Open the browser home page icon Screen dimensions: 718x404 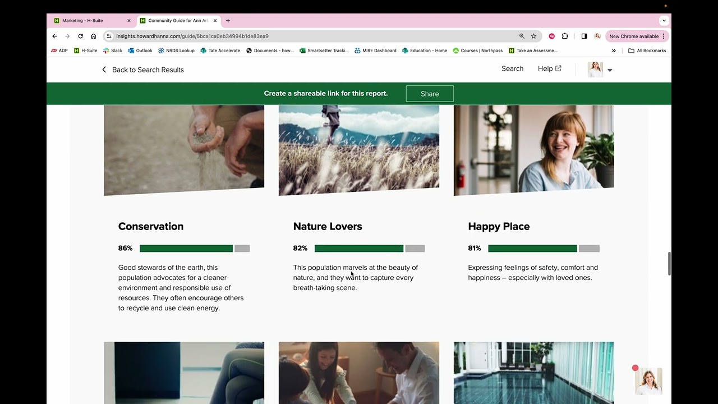tap(93, 36)
